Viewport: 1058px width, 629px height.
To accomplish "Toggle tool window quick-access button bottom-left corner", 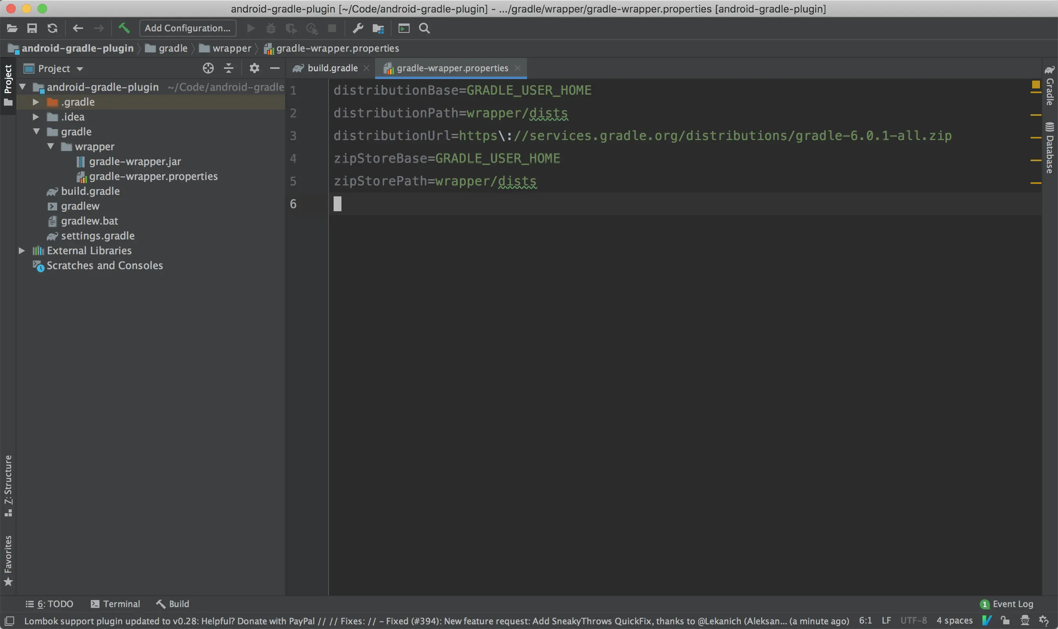I will (x=9, y=621).
